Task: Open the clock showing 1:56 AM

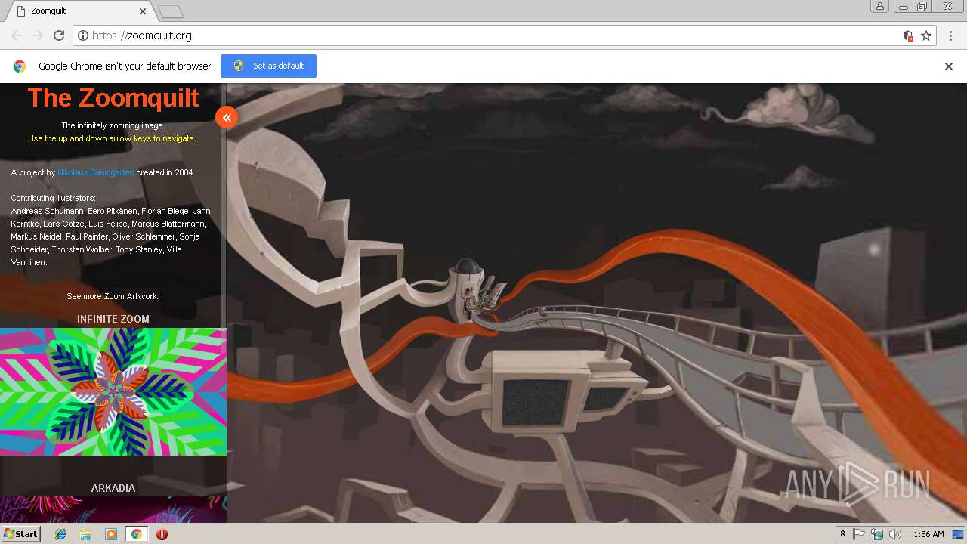Action: pyautogui.click(x=928, y=534)
